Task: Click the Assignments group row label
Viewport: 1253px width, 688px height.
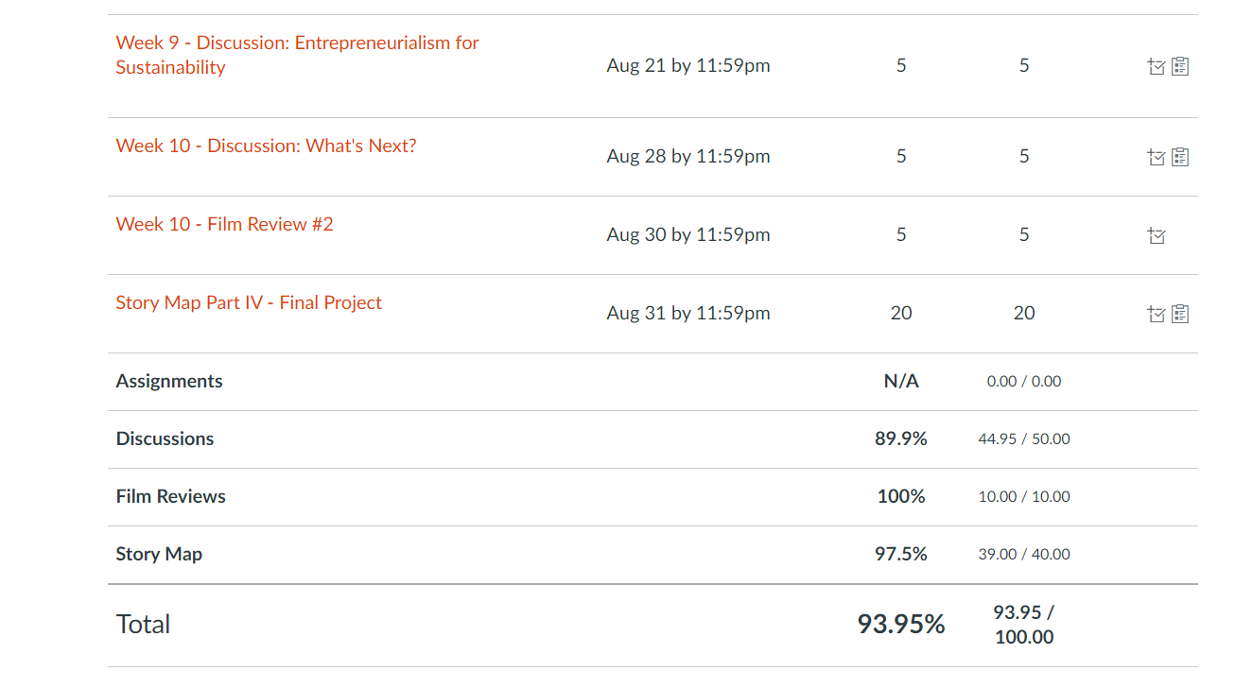Action: click(169, 381)
